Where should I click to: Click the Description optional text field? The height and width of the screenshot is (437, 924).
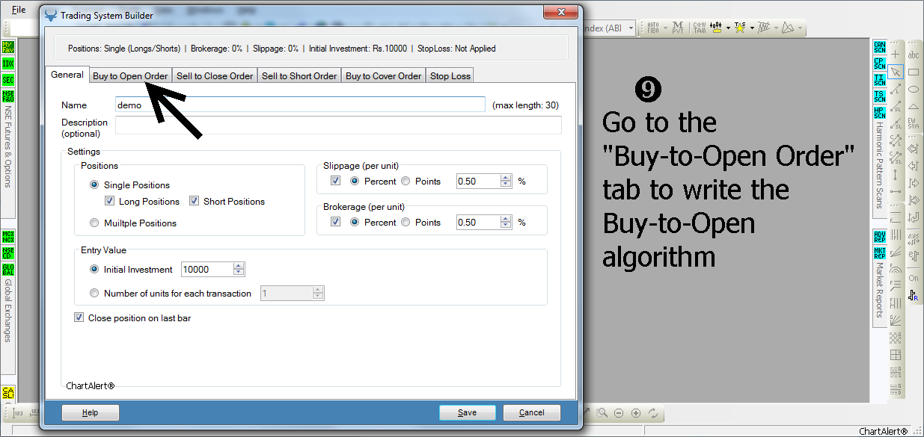(x=338, y=125)
